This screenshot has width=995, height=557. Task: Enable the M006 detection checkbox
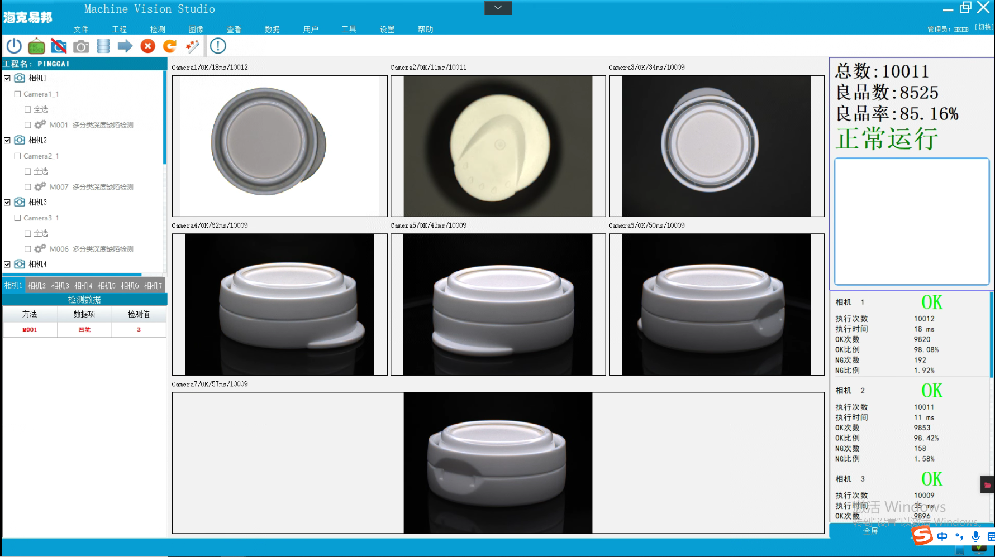click(x=27, y=249)
